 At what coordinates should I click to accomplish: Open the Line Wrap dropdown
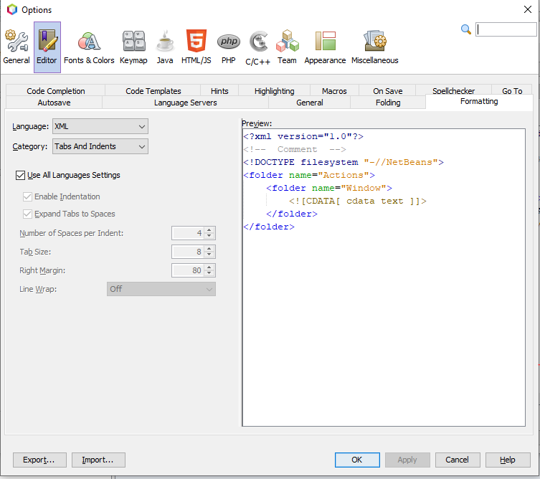coord(161,289)
